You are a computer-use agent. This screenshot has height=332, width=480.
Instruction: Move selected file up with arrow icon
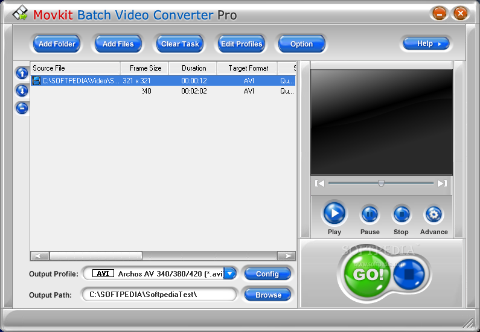(x=22, y=73)
